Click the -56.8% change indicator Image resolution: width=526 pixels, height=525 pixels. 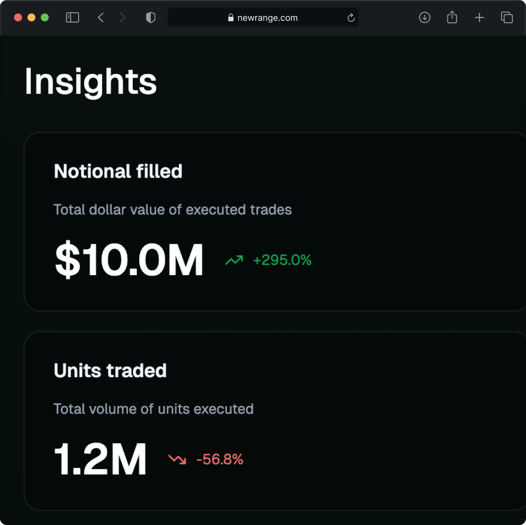click(x=220, y=459)
